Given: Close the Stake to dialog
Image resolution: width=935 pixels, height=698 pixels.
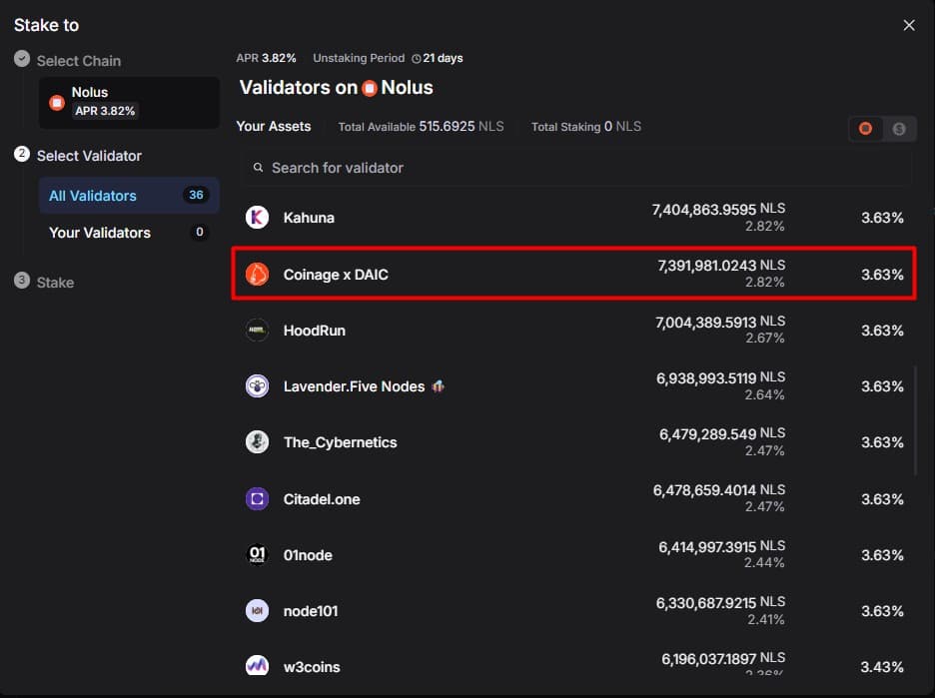Looking at the screenshot, I should click(909, 25).
